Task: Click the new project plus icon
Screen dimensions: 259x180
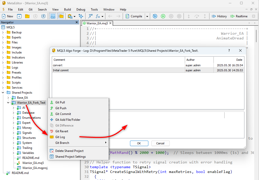Action: pos(19,16)
